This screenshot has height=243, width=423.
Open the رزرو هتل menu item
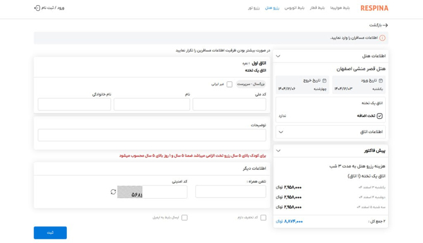(272, 8)
